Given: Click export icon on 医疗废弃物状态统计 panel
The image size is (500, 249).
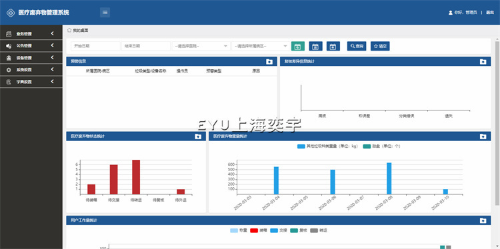Looking at the screenshot, I should (198, 136).
